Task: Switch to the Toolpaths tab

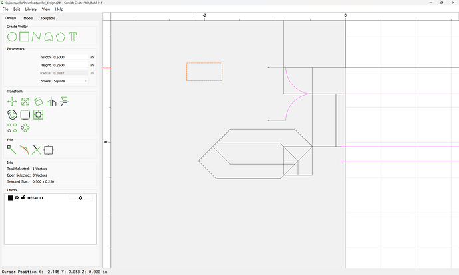Action: [x=48, y=18]
